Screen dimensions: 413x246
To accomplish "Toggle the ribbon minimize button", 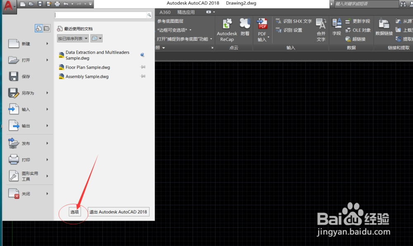I will click(209, 12).
